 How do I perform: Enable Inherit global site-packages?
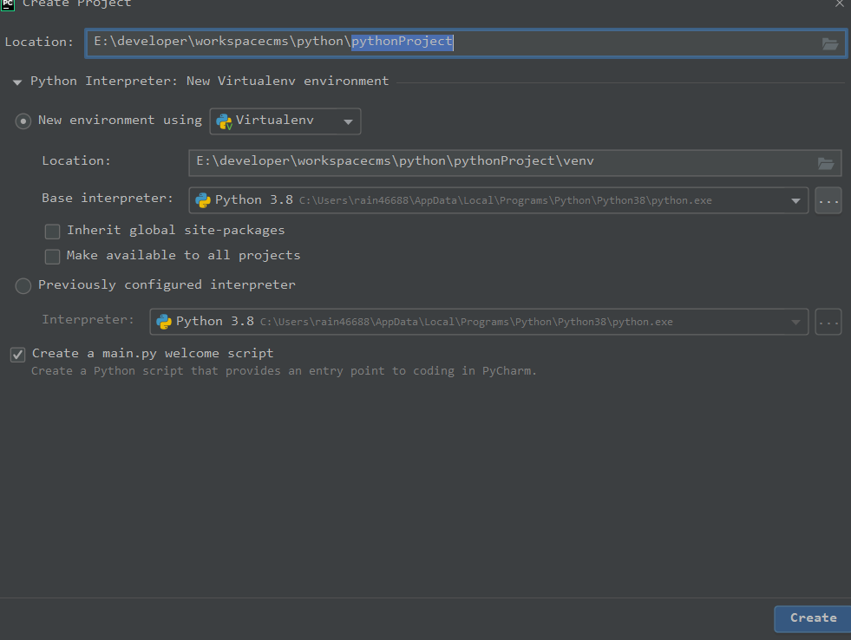click(53, 231)
